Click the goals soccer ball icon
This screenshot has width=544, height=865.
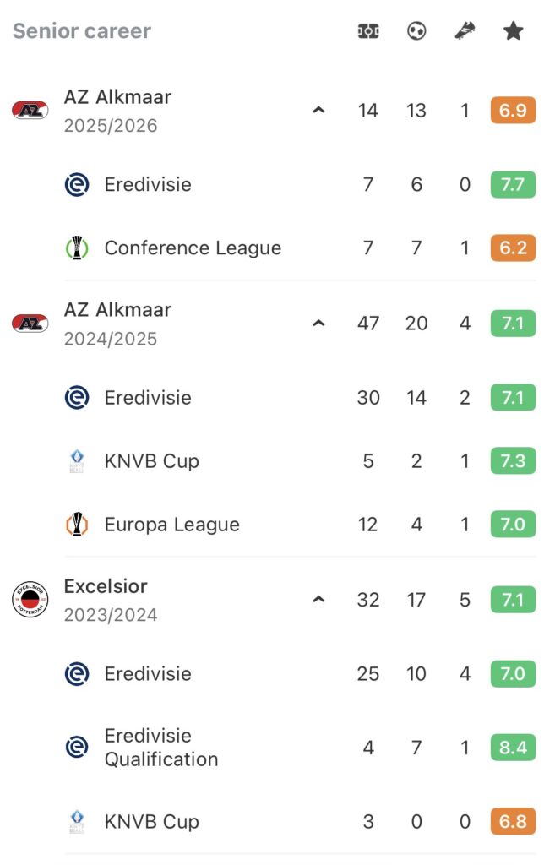click(x=416, y=31)
